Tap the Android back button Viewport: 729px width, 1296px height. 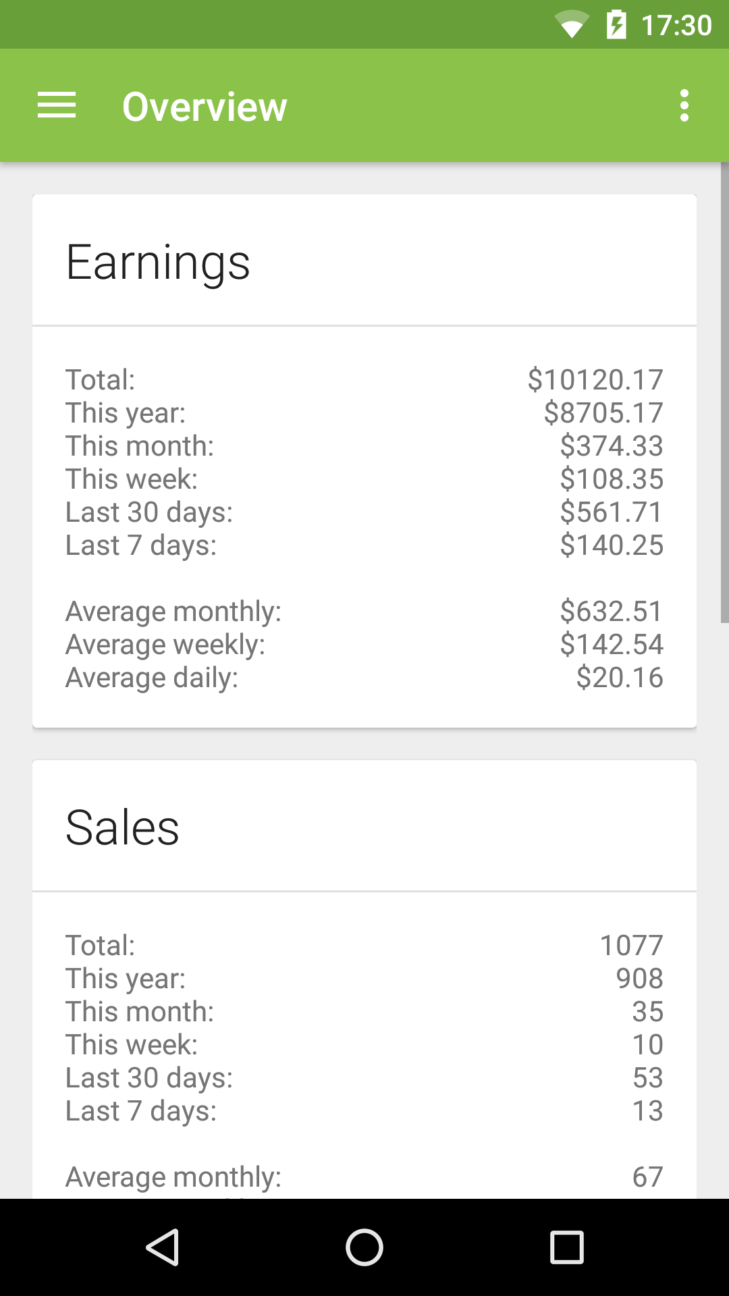pyautogui.click(x=162, y=1247)
